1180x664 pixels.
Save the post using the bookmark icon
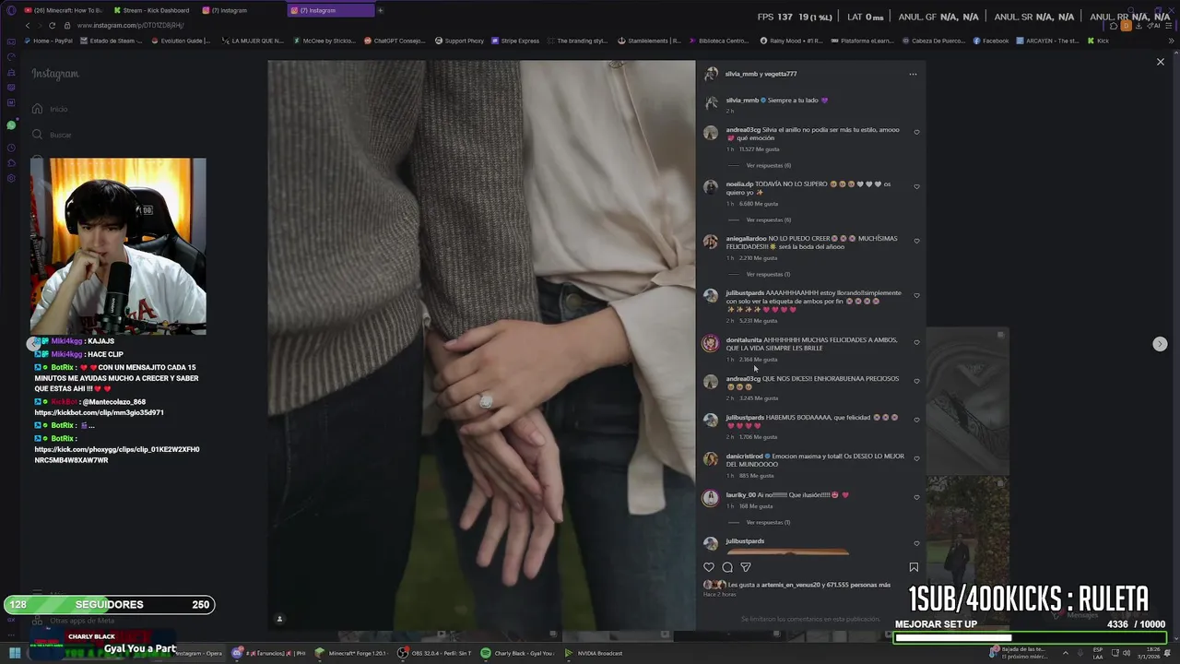(914, 567)
